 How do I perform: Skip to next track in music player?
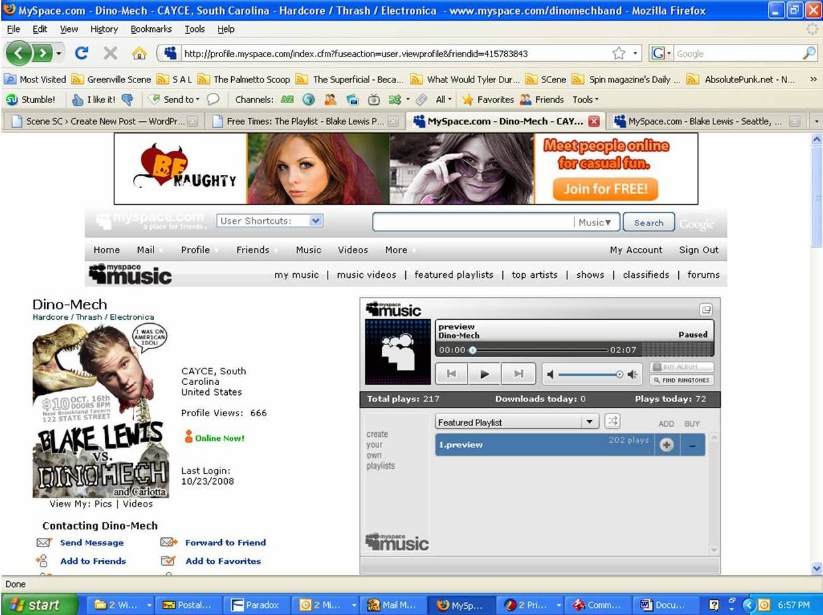tap(519, 374)
